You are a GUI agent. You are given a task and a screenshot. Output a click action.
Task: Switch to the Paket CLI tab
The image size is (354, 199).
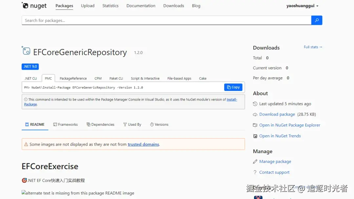(x=116, y=79)
